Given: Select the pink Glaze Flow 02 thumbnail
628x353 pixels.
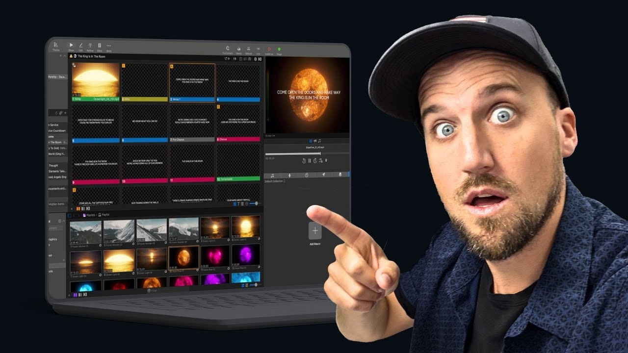Looking at the screenshot, I should tap(215, 257).
